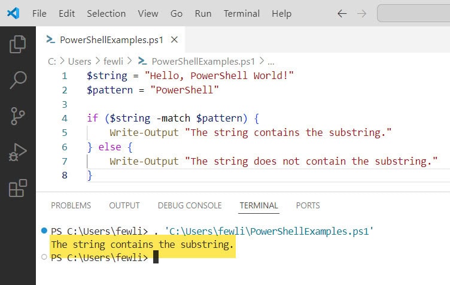450x285 pixels.
Task: Open the Search view in activity bar
Action: pyautogui.click(x=18, y=80)
